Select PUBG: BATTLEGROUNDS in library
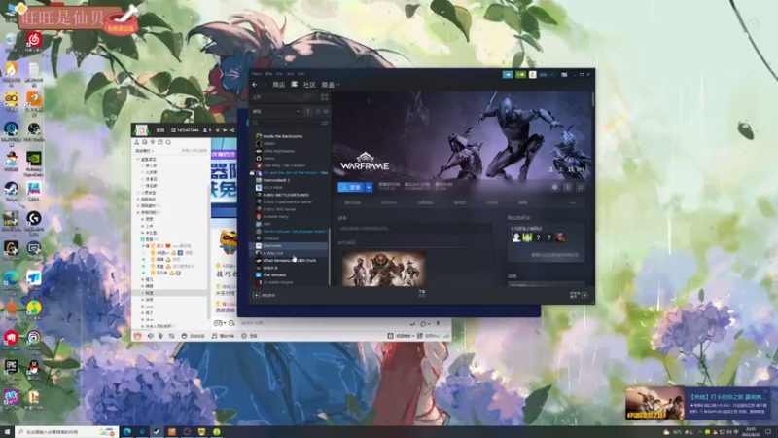This screenshot has height=438, width=778. pyautogui.click(x=285, y=195)
